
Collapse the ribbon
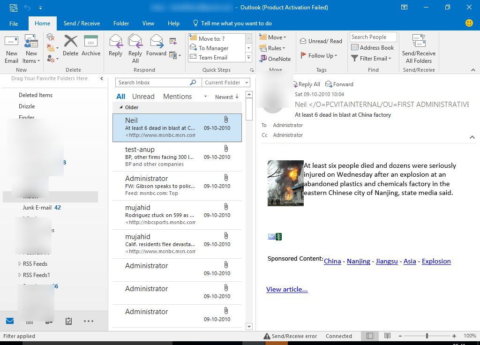tap(473, 70)
